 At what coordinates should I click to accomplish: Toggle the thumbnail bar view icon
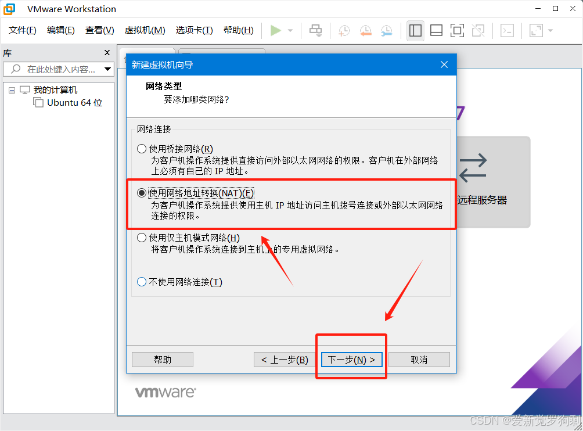point(436,30)
